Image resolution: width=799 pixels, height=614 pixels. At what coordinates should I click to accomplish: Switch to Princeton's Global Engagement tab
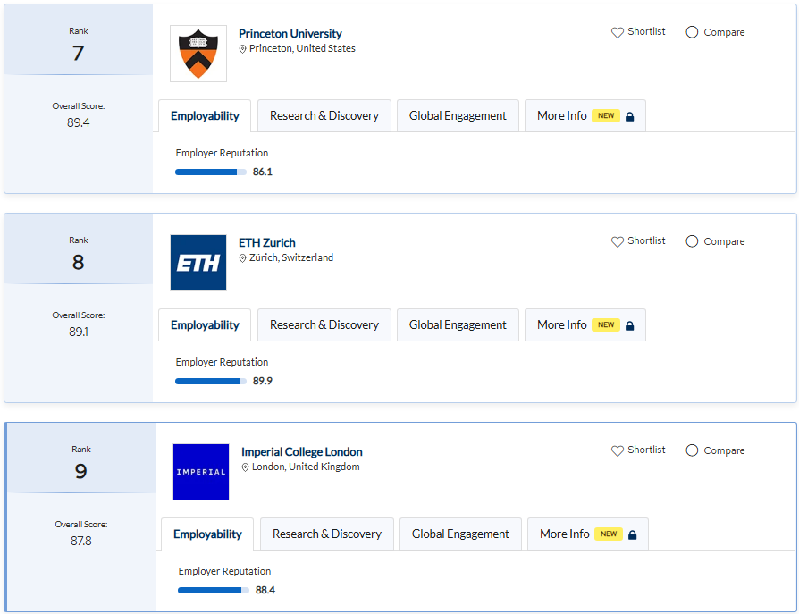458,115
